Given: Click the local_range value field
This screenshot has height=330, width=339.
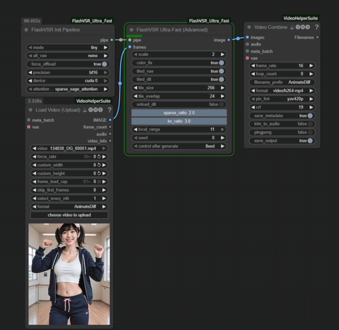Looking at the screenshot, I should click(x=179, y=129).
